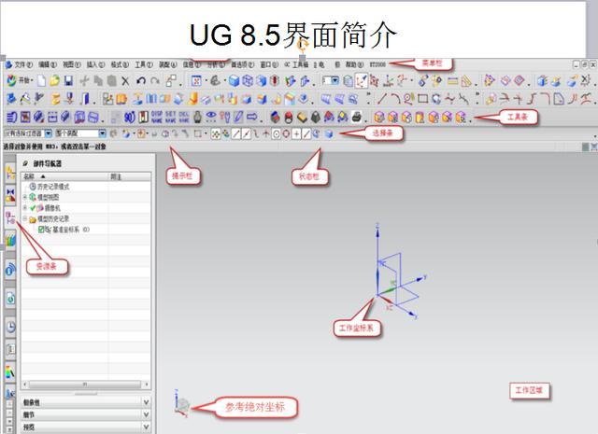Screen dimensions: 598x434
Task: Select the Line curve tool
Action: 382,99
